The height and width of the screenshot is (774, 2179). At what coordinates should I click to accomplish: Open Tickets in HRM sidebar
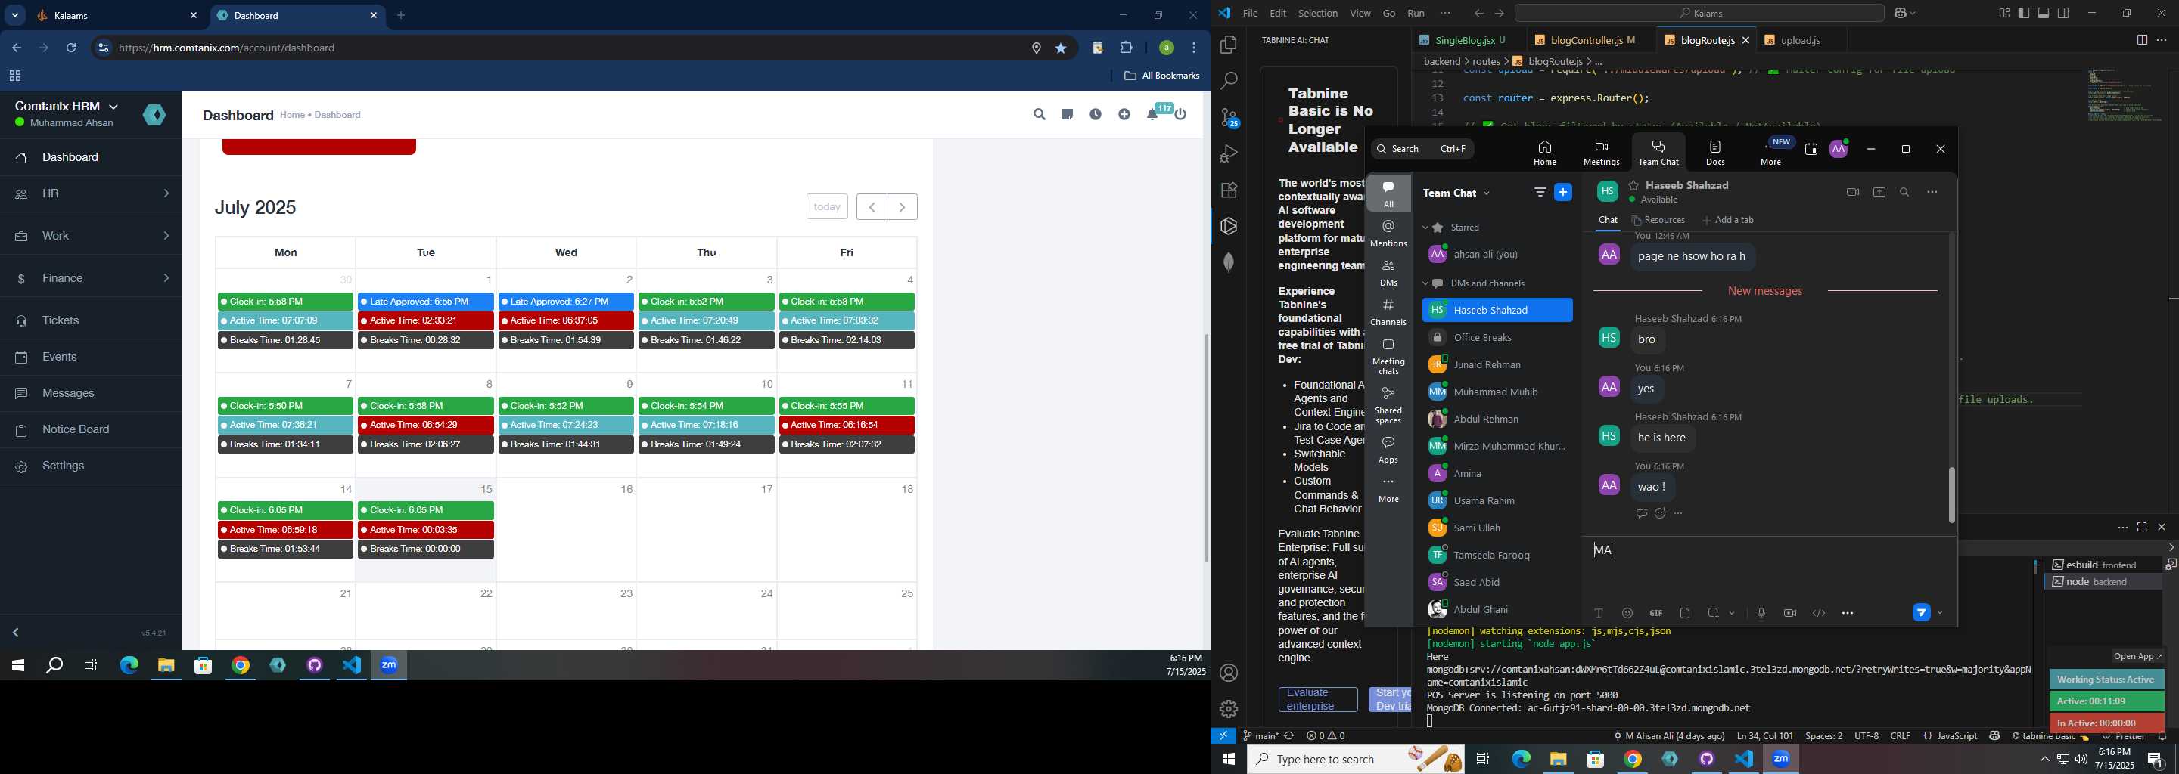91,321
